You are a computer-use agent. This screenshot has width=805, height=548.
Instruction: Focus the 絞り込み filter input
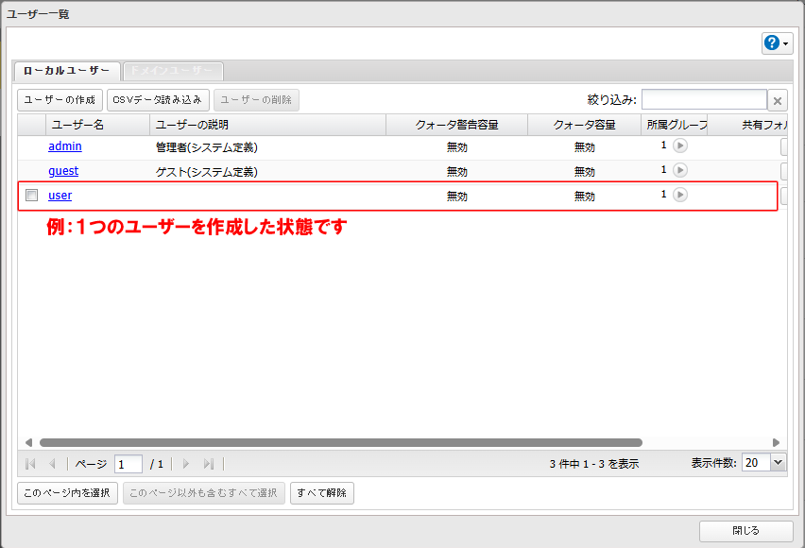tap(705, 99)
